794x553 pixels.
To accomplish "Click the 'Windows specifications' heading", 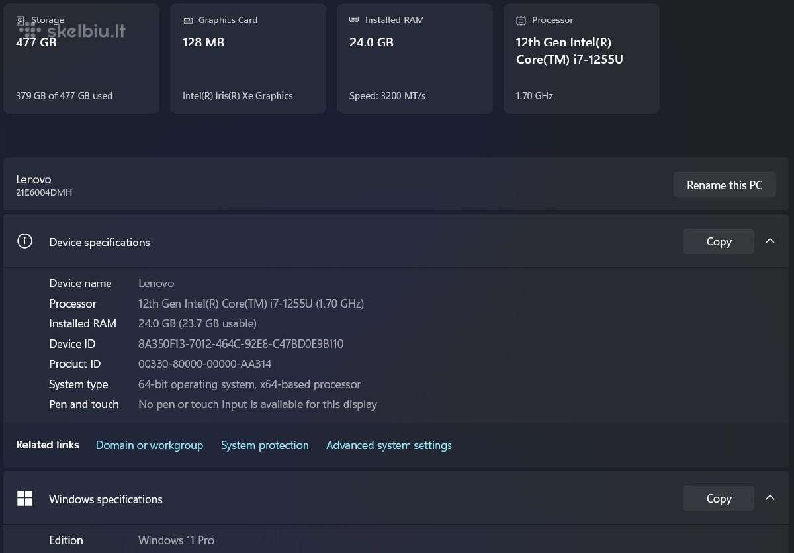I will tap(106, 499).
